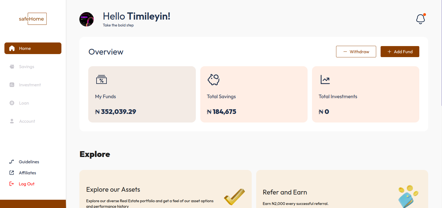The width and height of the screenshot is (442, 208).
Task: Click the notification bell icon
Action: pyautogui.click(x=420, y=19)
